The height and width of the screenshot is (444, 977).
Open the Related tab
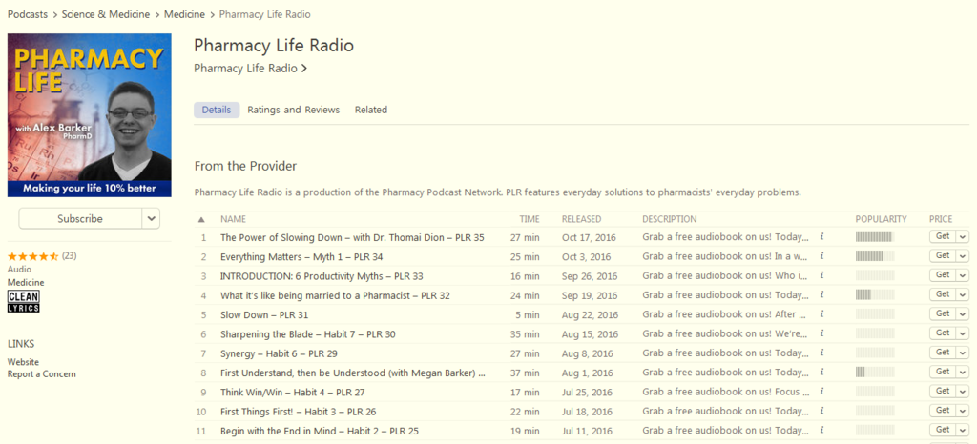coord(370,110)
